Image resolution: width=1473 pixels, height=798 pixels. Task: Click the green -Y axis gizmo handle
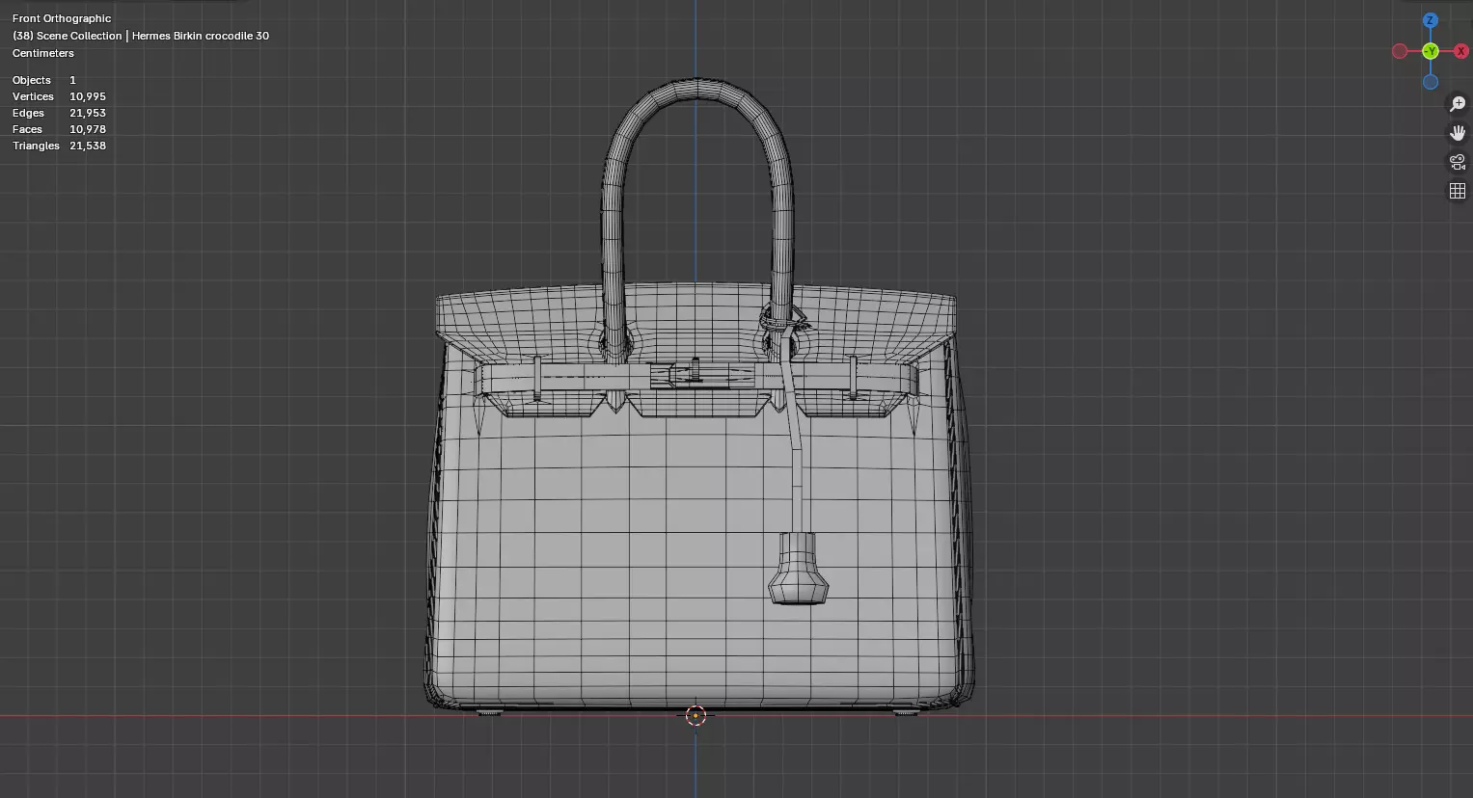1431,51
